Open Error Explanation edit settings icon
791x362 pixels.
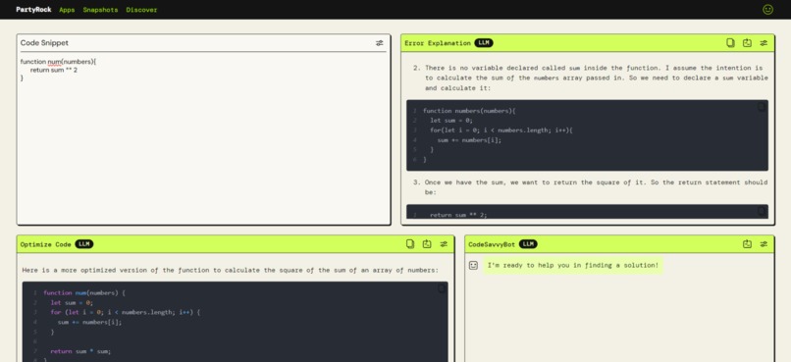pos(764,43)
